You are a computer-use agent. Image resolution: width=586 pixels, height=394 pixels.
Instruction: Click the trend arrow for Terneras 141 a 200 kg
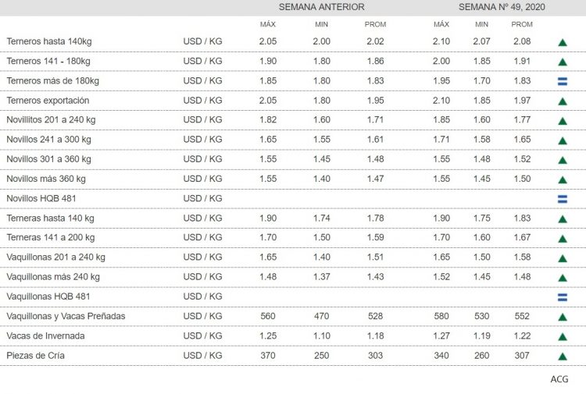point(562,239)
